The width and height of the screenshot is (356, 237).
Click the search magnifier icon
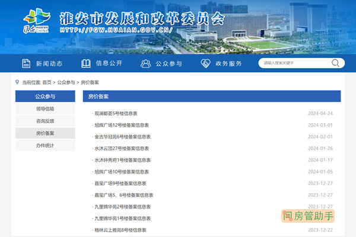pos(335,63)
